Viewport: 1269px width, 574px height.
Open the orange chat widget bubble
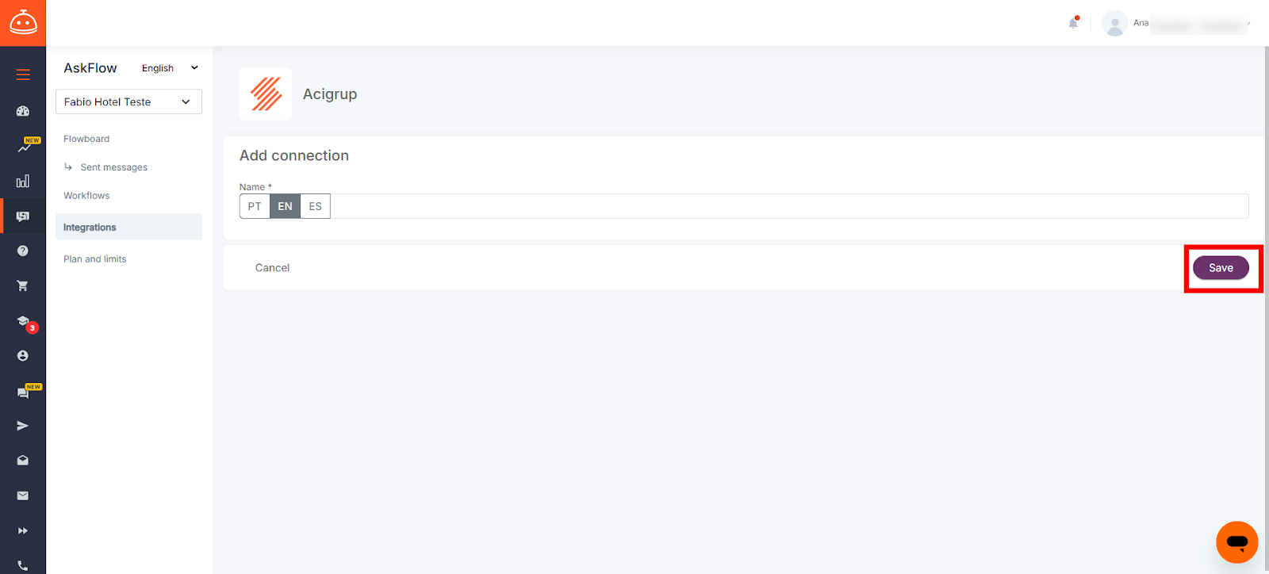click(1236, 542)
